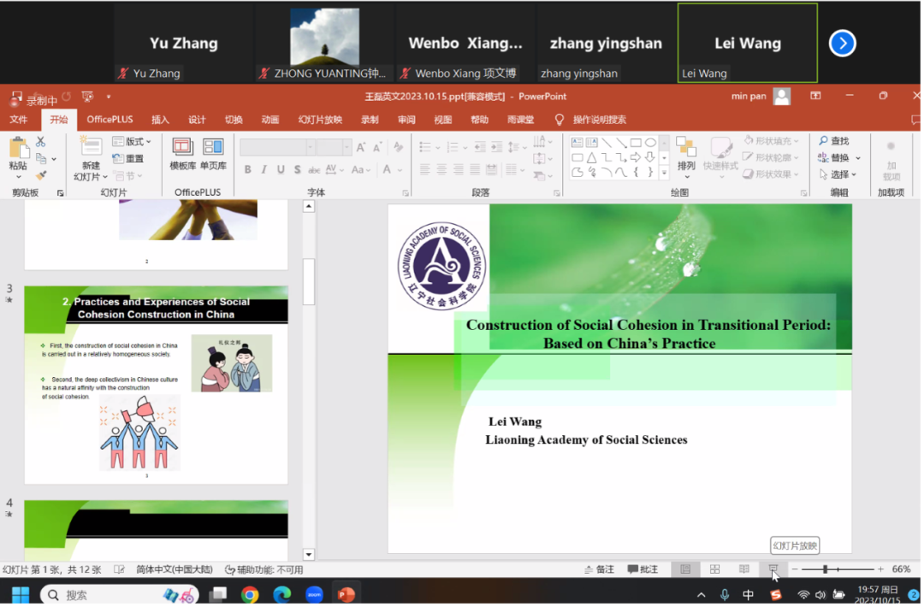Image resolution: width=924 pixels, height=607 pixels.
Task: Switch to the Animations (动画) tab
Action: 270,120
